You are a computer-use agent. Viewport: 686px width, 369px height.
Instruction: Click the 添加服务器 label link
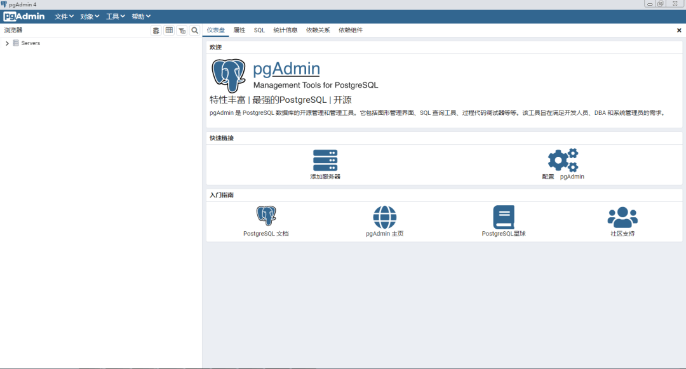[325, 177]
